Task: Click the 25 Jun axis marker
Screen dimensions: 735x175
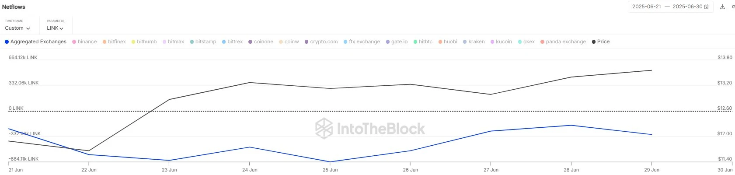Action: click(x=330, y=169)
